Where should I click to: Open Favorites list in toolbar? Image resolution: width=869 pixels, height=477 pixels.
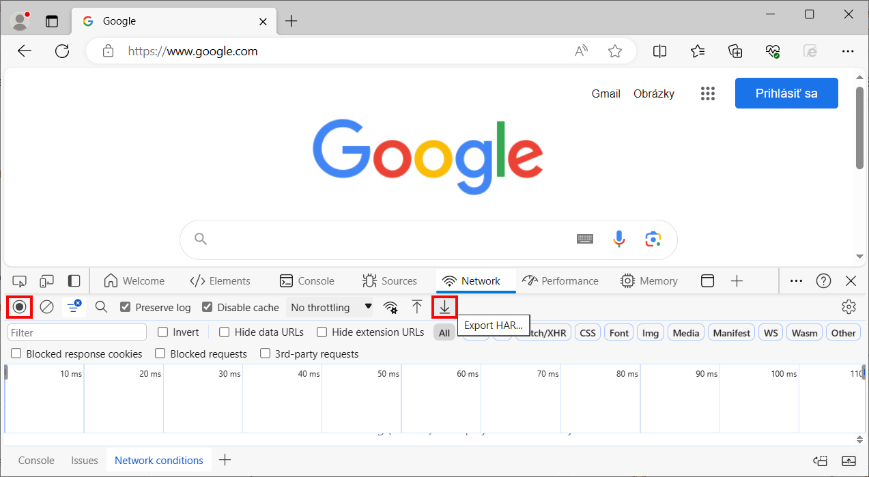pyautogui.click(x=698, y=51)
